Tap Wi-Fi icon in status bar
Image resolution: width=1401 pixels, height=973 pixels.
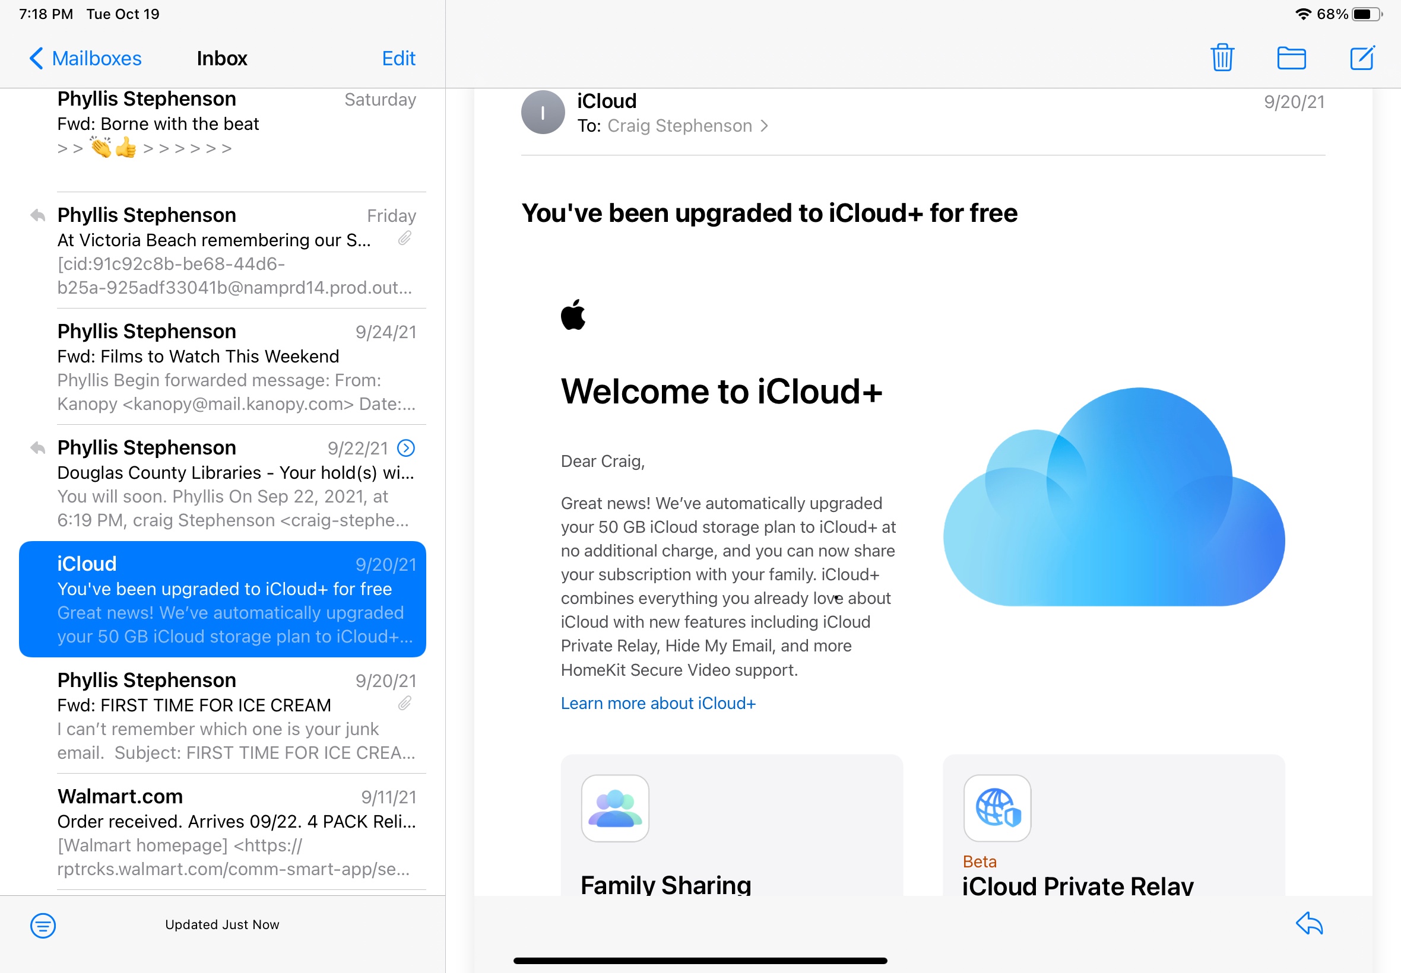click(1303, 14)
